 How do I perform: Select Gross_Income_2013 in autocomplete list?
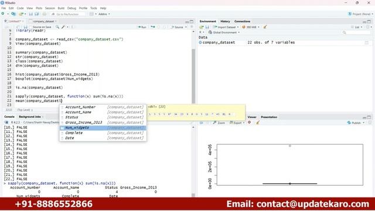(103, 122)
